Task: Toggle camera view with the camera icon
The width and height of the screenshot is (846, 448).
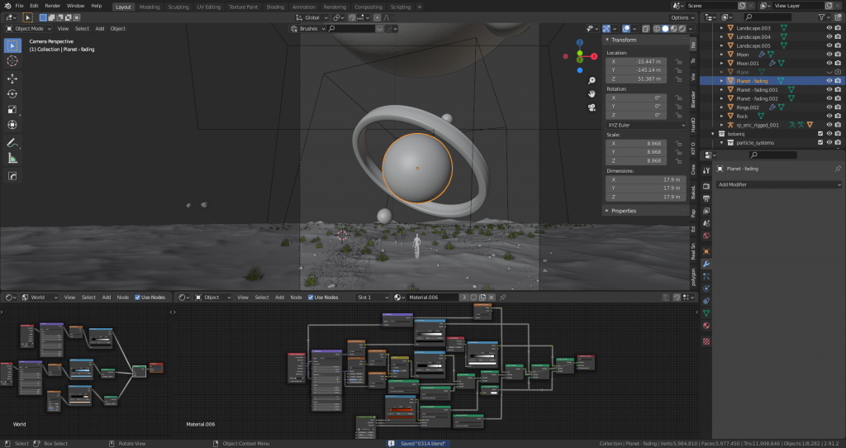Action: [592, 107]
